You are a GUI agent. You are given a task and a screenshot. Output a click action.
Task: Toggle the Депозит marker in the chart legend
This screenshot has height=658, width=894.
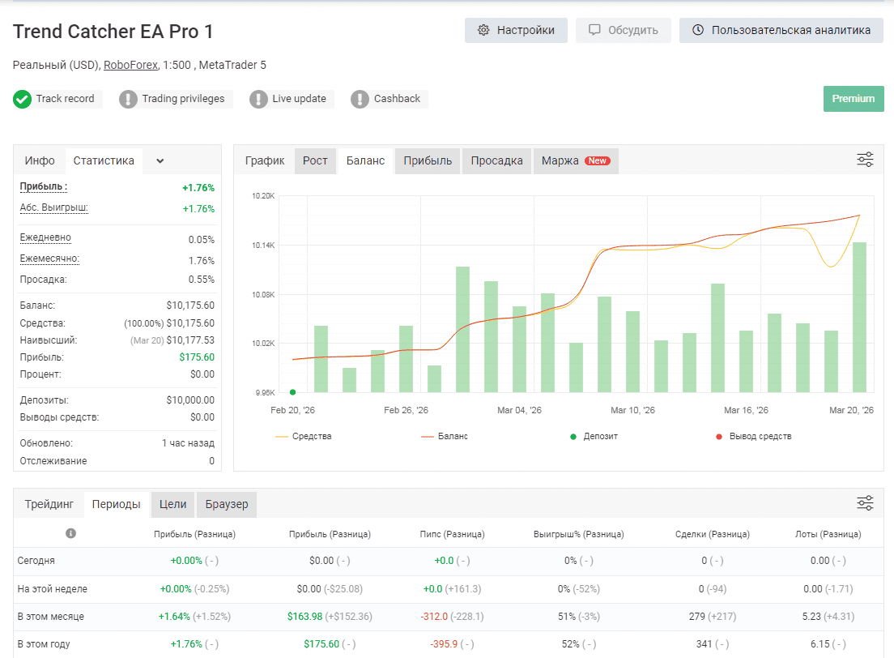[x=594, y=436]
